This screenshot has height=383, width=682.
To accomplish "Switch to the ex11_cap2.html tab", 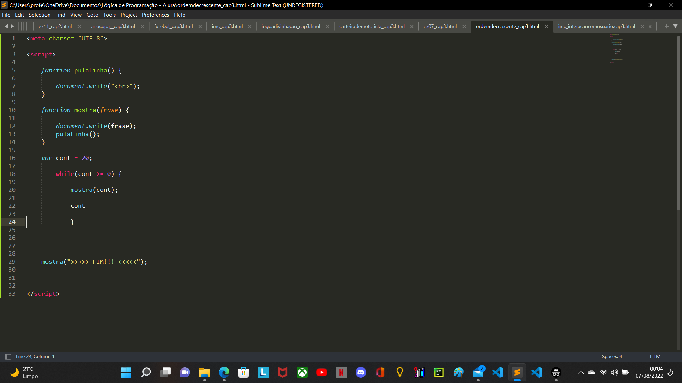I will coord(55,26).
